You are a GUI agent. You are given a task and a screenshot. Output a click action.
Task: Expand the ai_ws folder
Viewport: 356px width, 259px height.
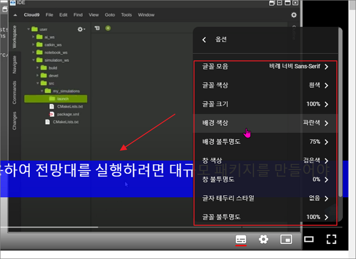[x=33, y=37]
